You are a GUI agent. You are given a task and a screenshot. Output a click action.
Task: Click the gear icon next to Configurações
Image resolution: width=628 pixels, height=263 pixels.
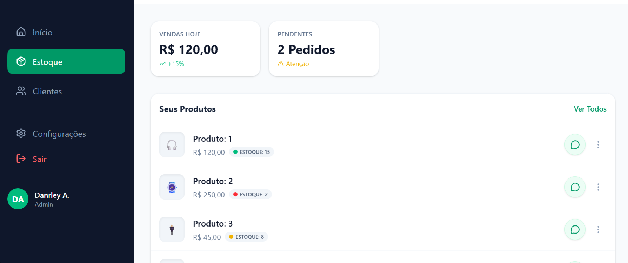(x=21, y=133)
